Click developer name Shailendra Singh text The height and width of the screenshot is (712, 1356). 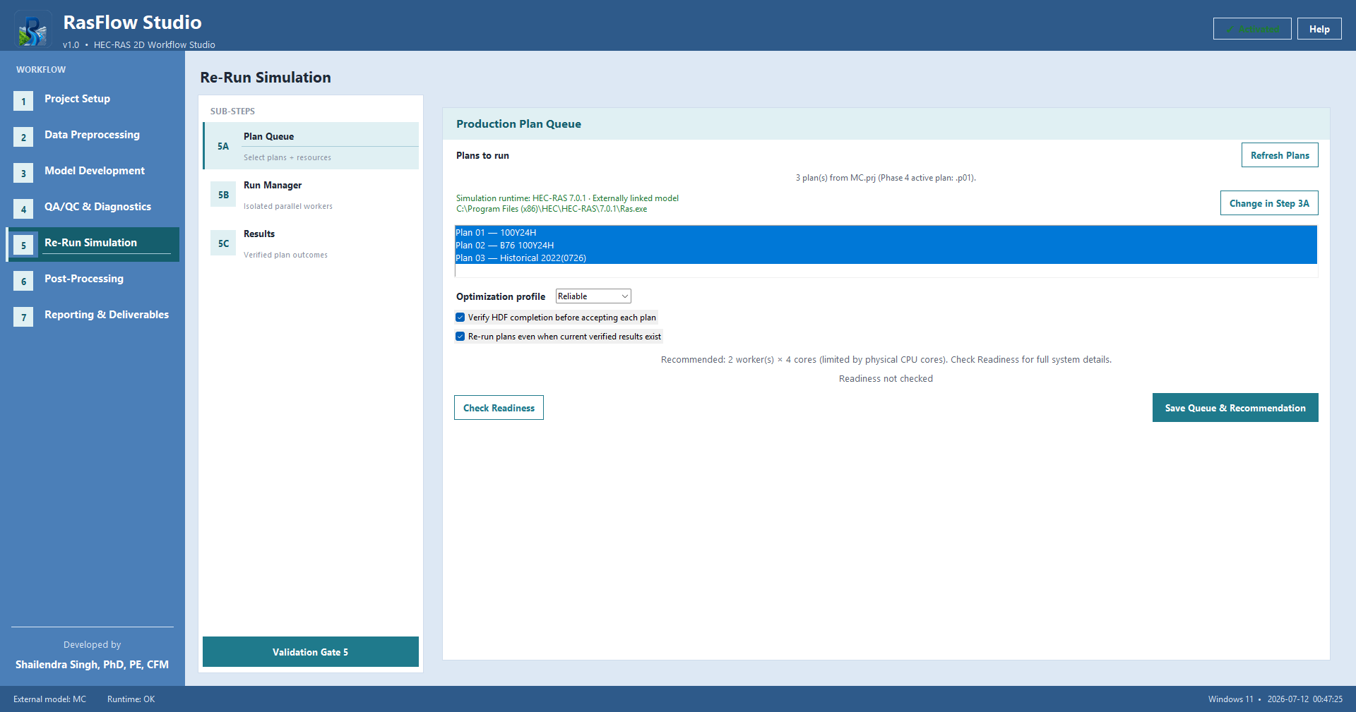pyautogui.click(x=92, y=665)
